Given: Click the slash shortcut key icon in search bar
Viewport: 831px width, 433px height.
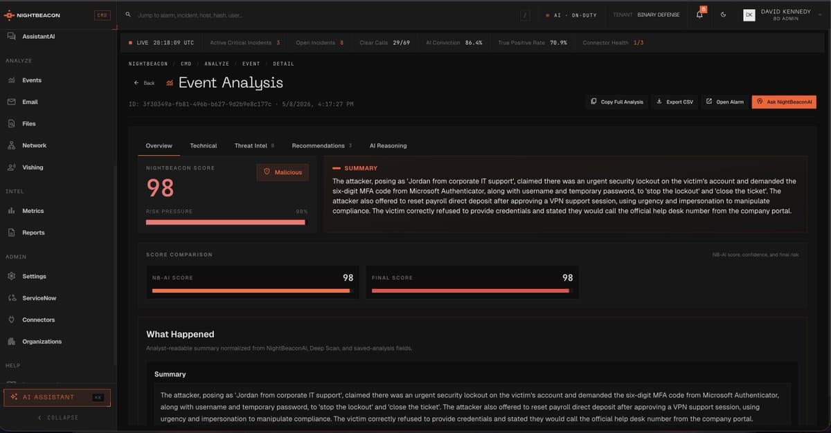Looking at the screenshot, I should (x=526, y=15).
